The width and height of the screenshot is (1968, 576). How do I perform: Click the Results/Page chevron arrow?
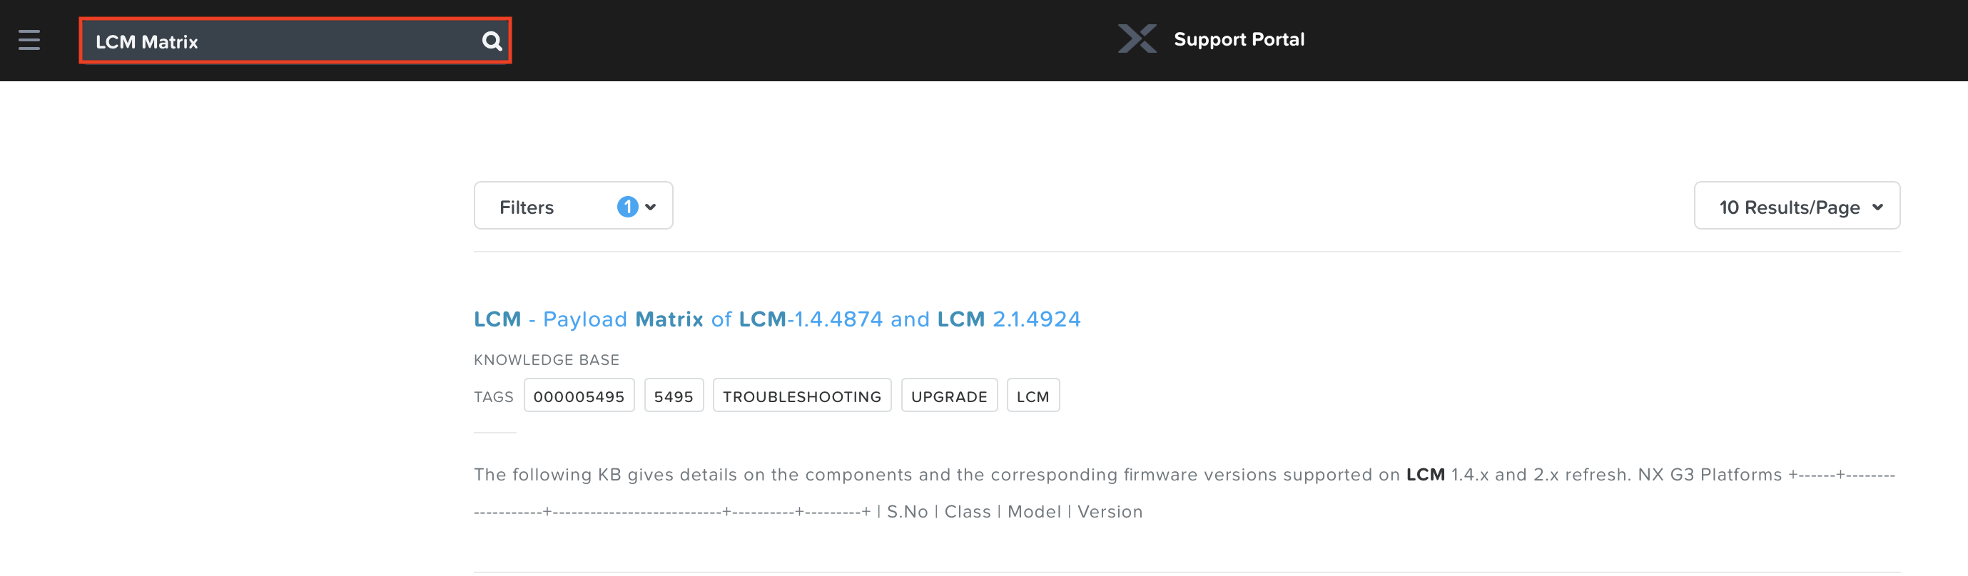pyautogui.click(x=1878, y=207)
